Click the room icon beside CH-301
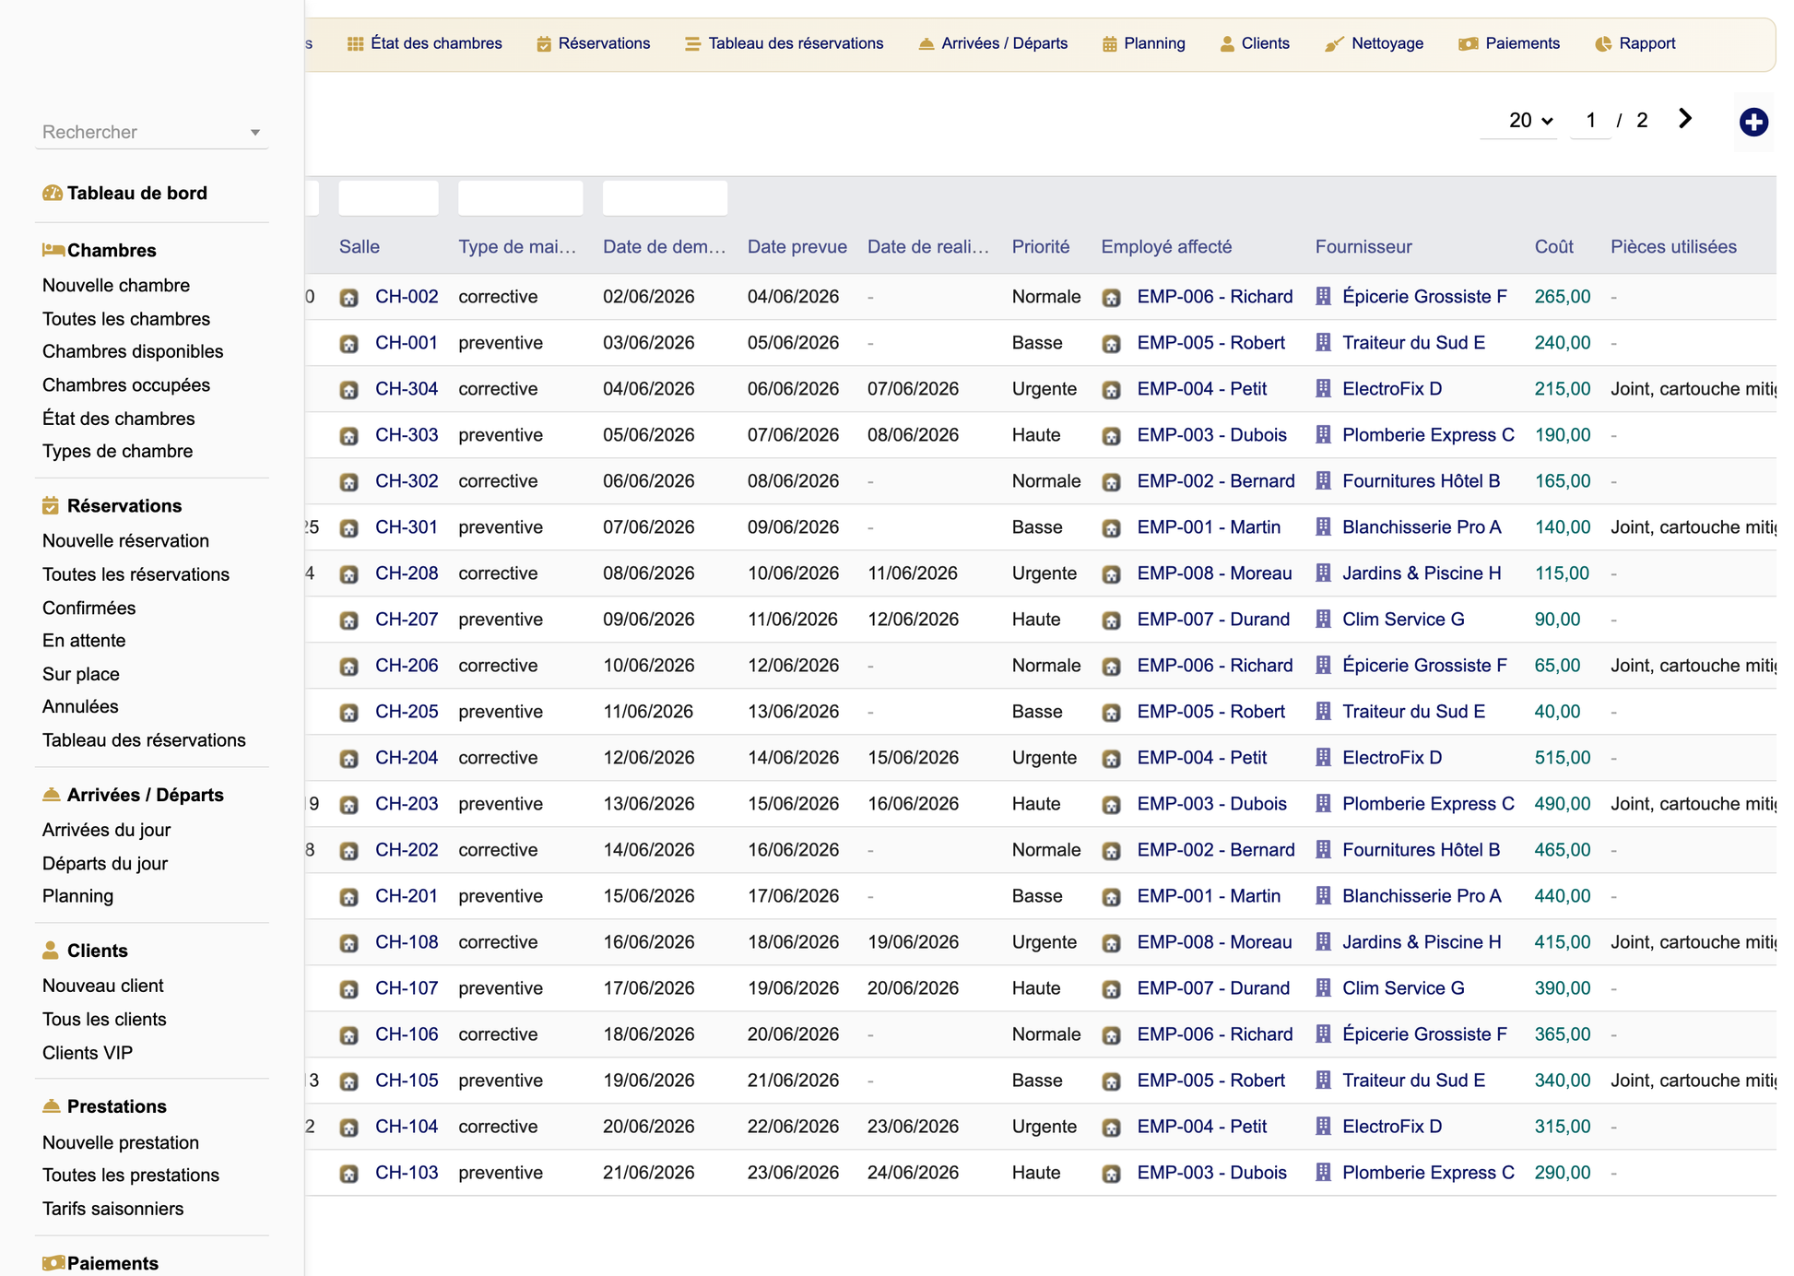Screen dimensions: 1794x1276 point(348,528)
